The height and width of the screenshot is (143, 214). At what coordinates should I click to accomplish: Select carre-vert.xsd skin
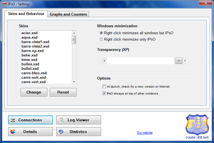[x=46, y=82]
